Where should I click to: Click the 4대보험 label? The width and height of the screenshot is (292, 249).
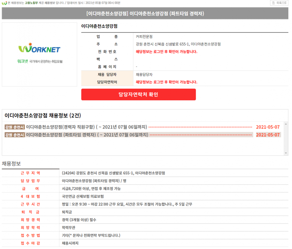(x=30, y=197)
